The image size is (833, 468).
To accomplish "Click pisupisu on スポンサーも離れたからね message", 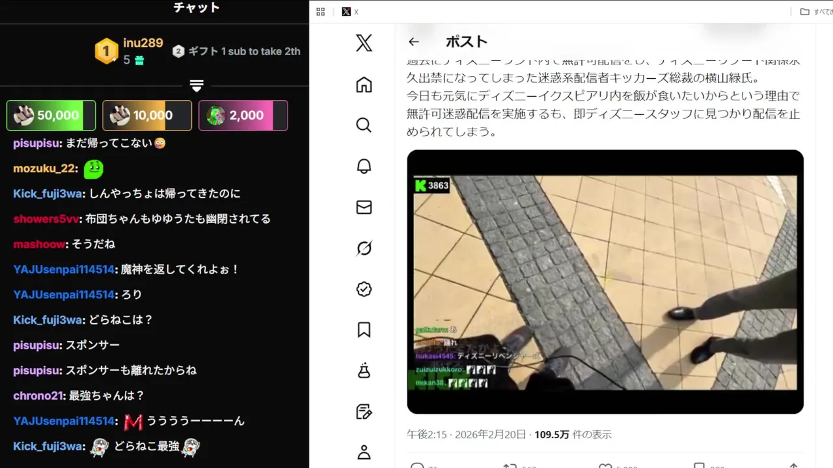I will [x=37, y=370].
